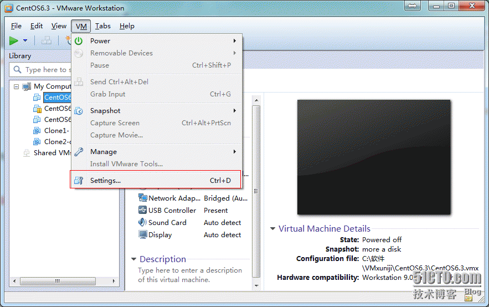
Task: Click the Display device icon
Action: tap(142, 234)
